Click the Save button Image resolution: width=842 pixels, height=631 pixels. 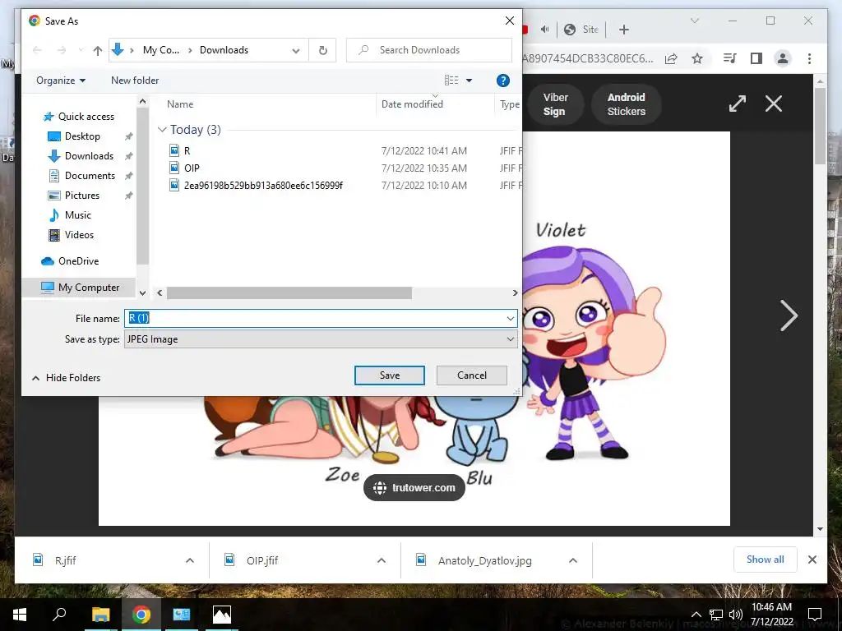(389, 375)
